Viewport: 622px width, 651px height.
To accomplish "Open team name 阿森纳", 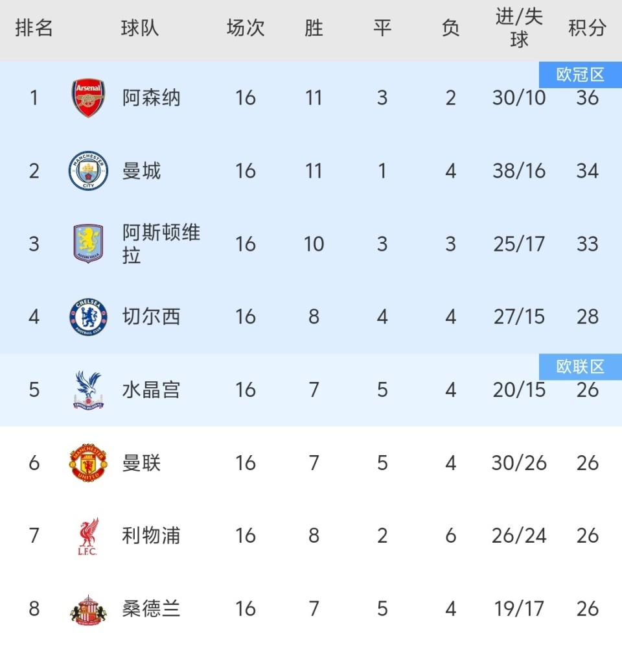I will 152,98.
